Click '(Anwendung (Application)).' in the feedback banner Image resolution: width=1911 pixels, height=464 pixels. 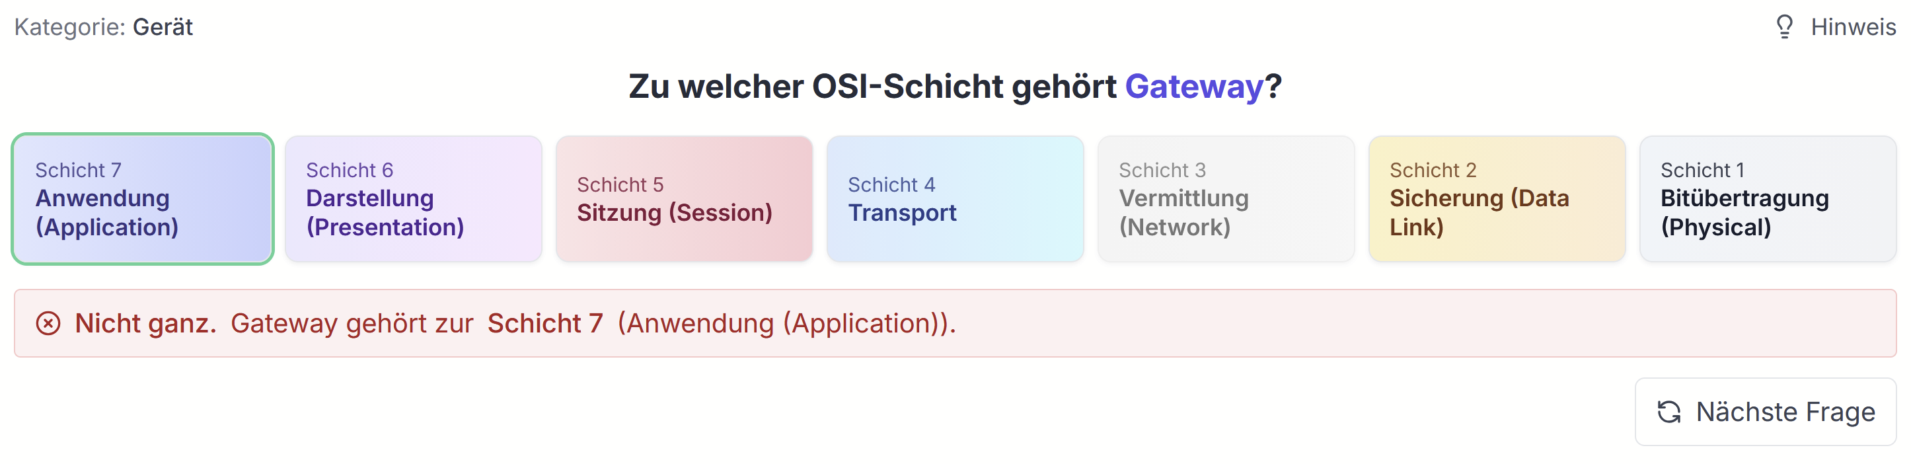coord(786,323)
